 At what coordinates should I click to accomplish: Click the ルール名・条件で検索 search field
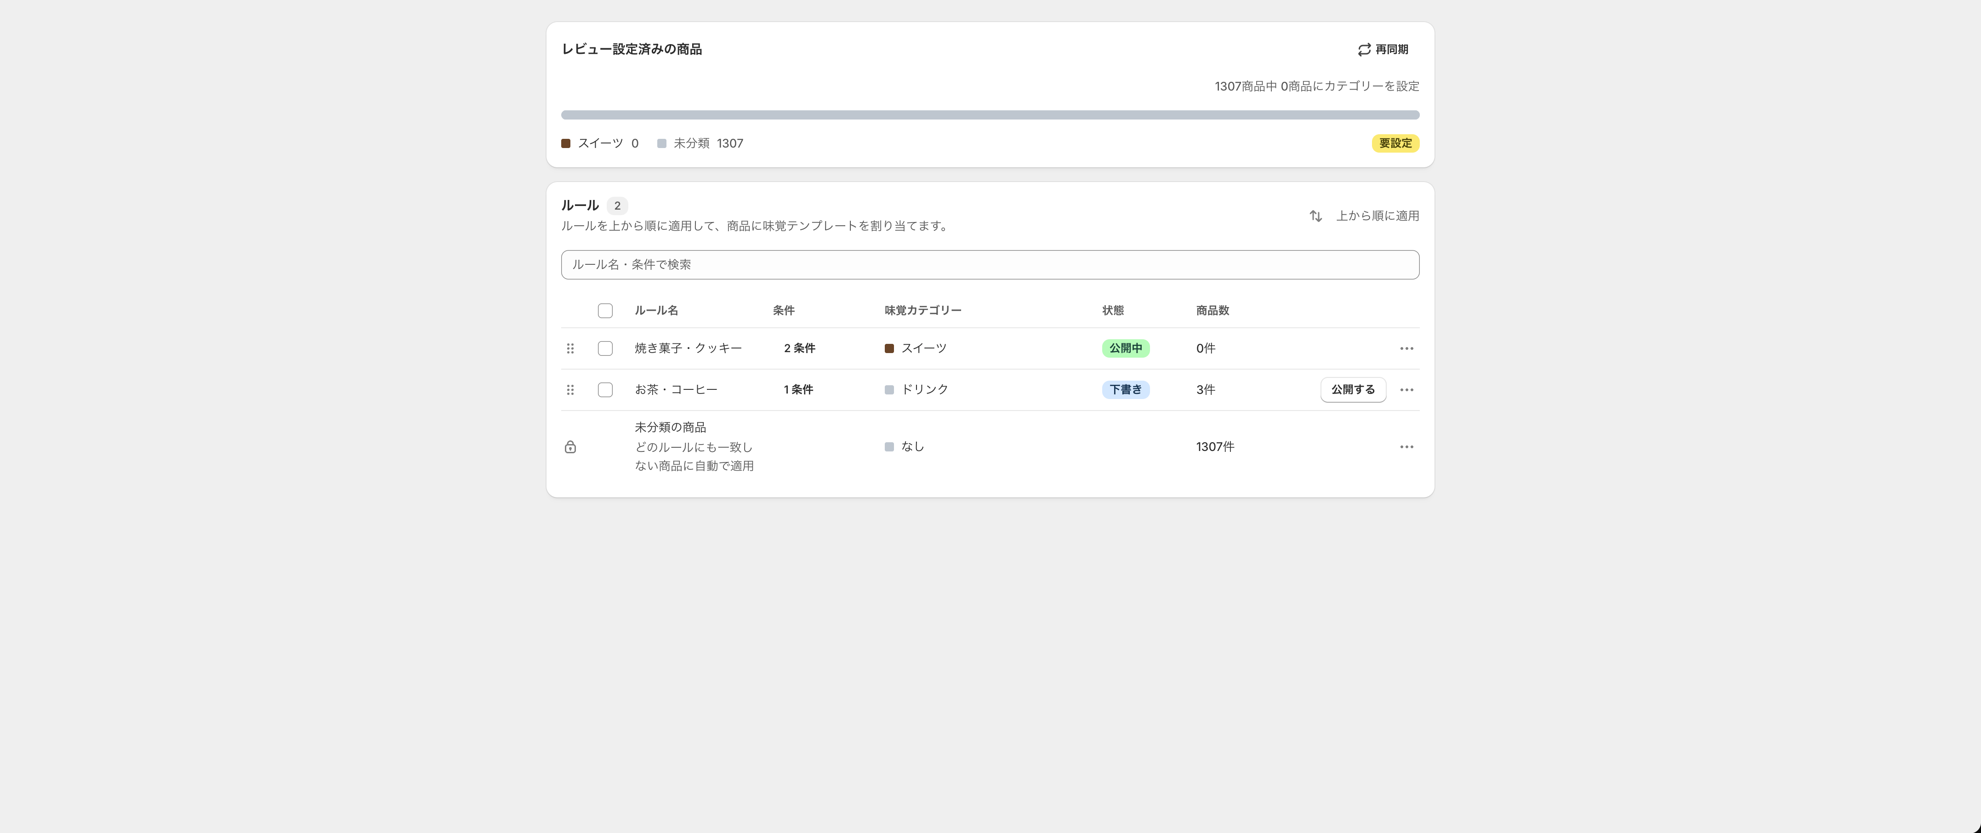click(x=990, y=265)
